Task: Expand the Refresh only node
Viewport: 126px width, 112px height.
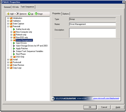Action: [11, 35]
